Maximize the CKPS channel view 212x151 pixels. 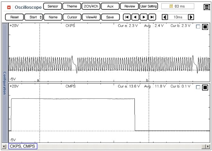pyautogui.click(x=205, y=27)
